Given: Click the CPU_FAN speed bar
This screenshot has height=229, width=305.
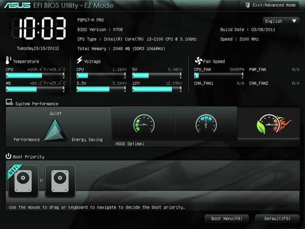Looking at the screenshot, I should (219, 75).
